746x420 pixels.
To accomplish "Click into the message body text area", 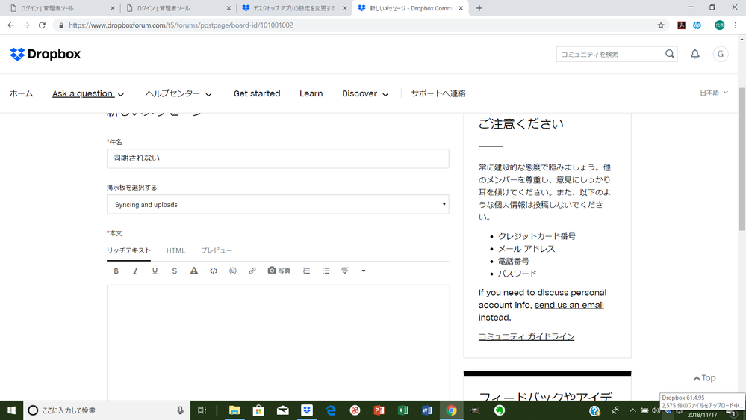I will (279, 343).
